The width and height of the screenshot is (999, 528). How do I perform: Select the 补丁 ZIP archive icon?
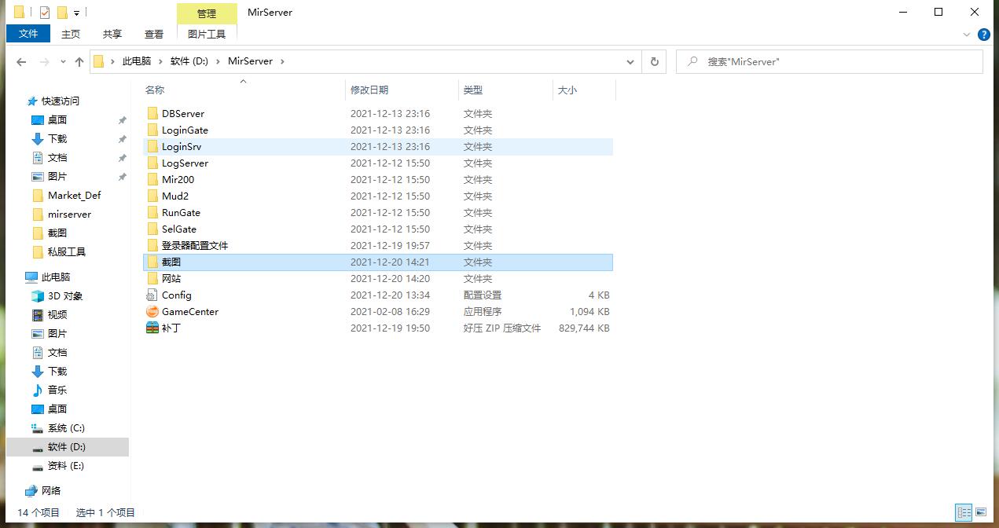[152, 328]
